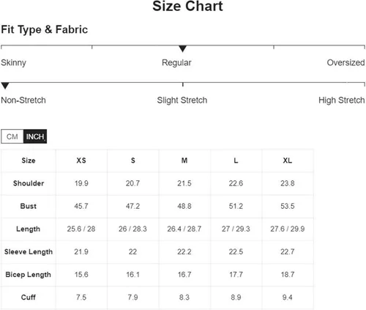366x310 pixels.
Task: Click the Sleeve Length row label
Action: point(29,252)
